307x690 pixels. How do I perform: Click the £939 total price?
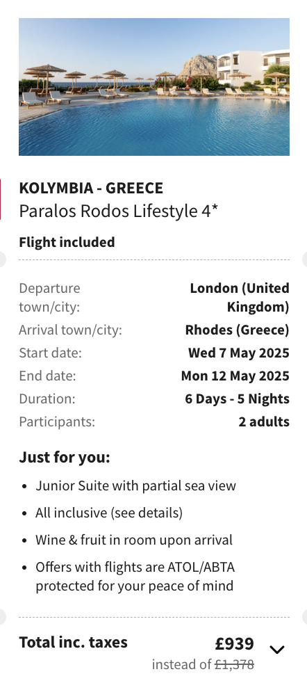click(235, 644)
